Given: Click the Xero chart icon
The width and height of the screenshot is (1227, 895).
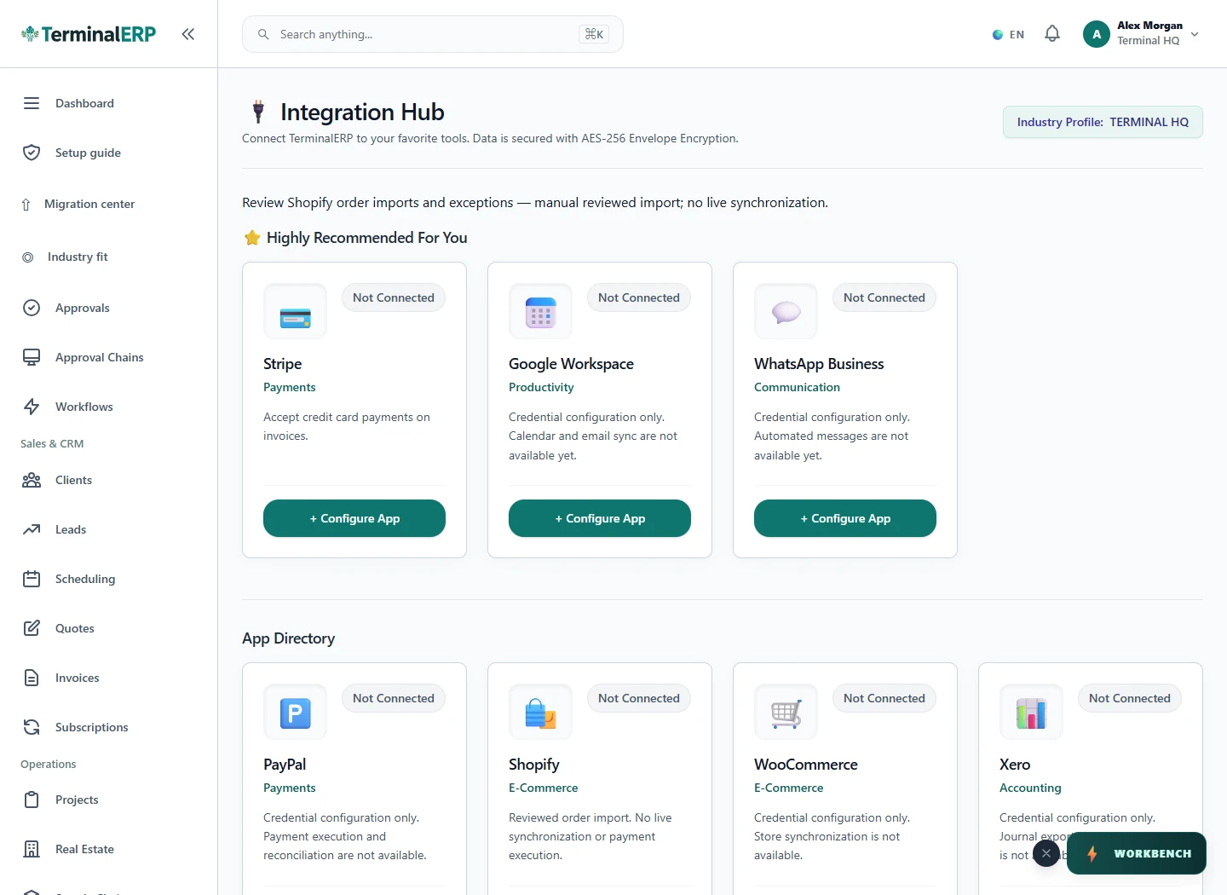Looking at the screenshot, I should [1031, 713].
